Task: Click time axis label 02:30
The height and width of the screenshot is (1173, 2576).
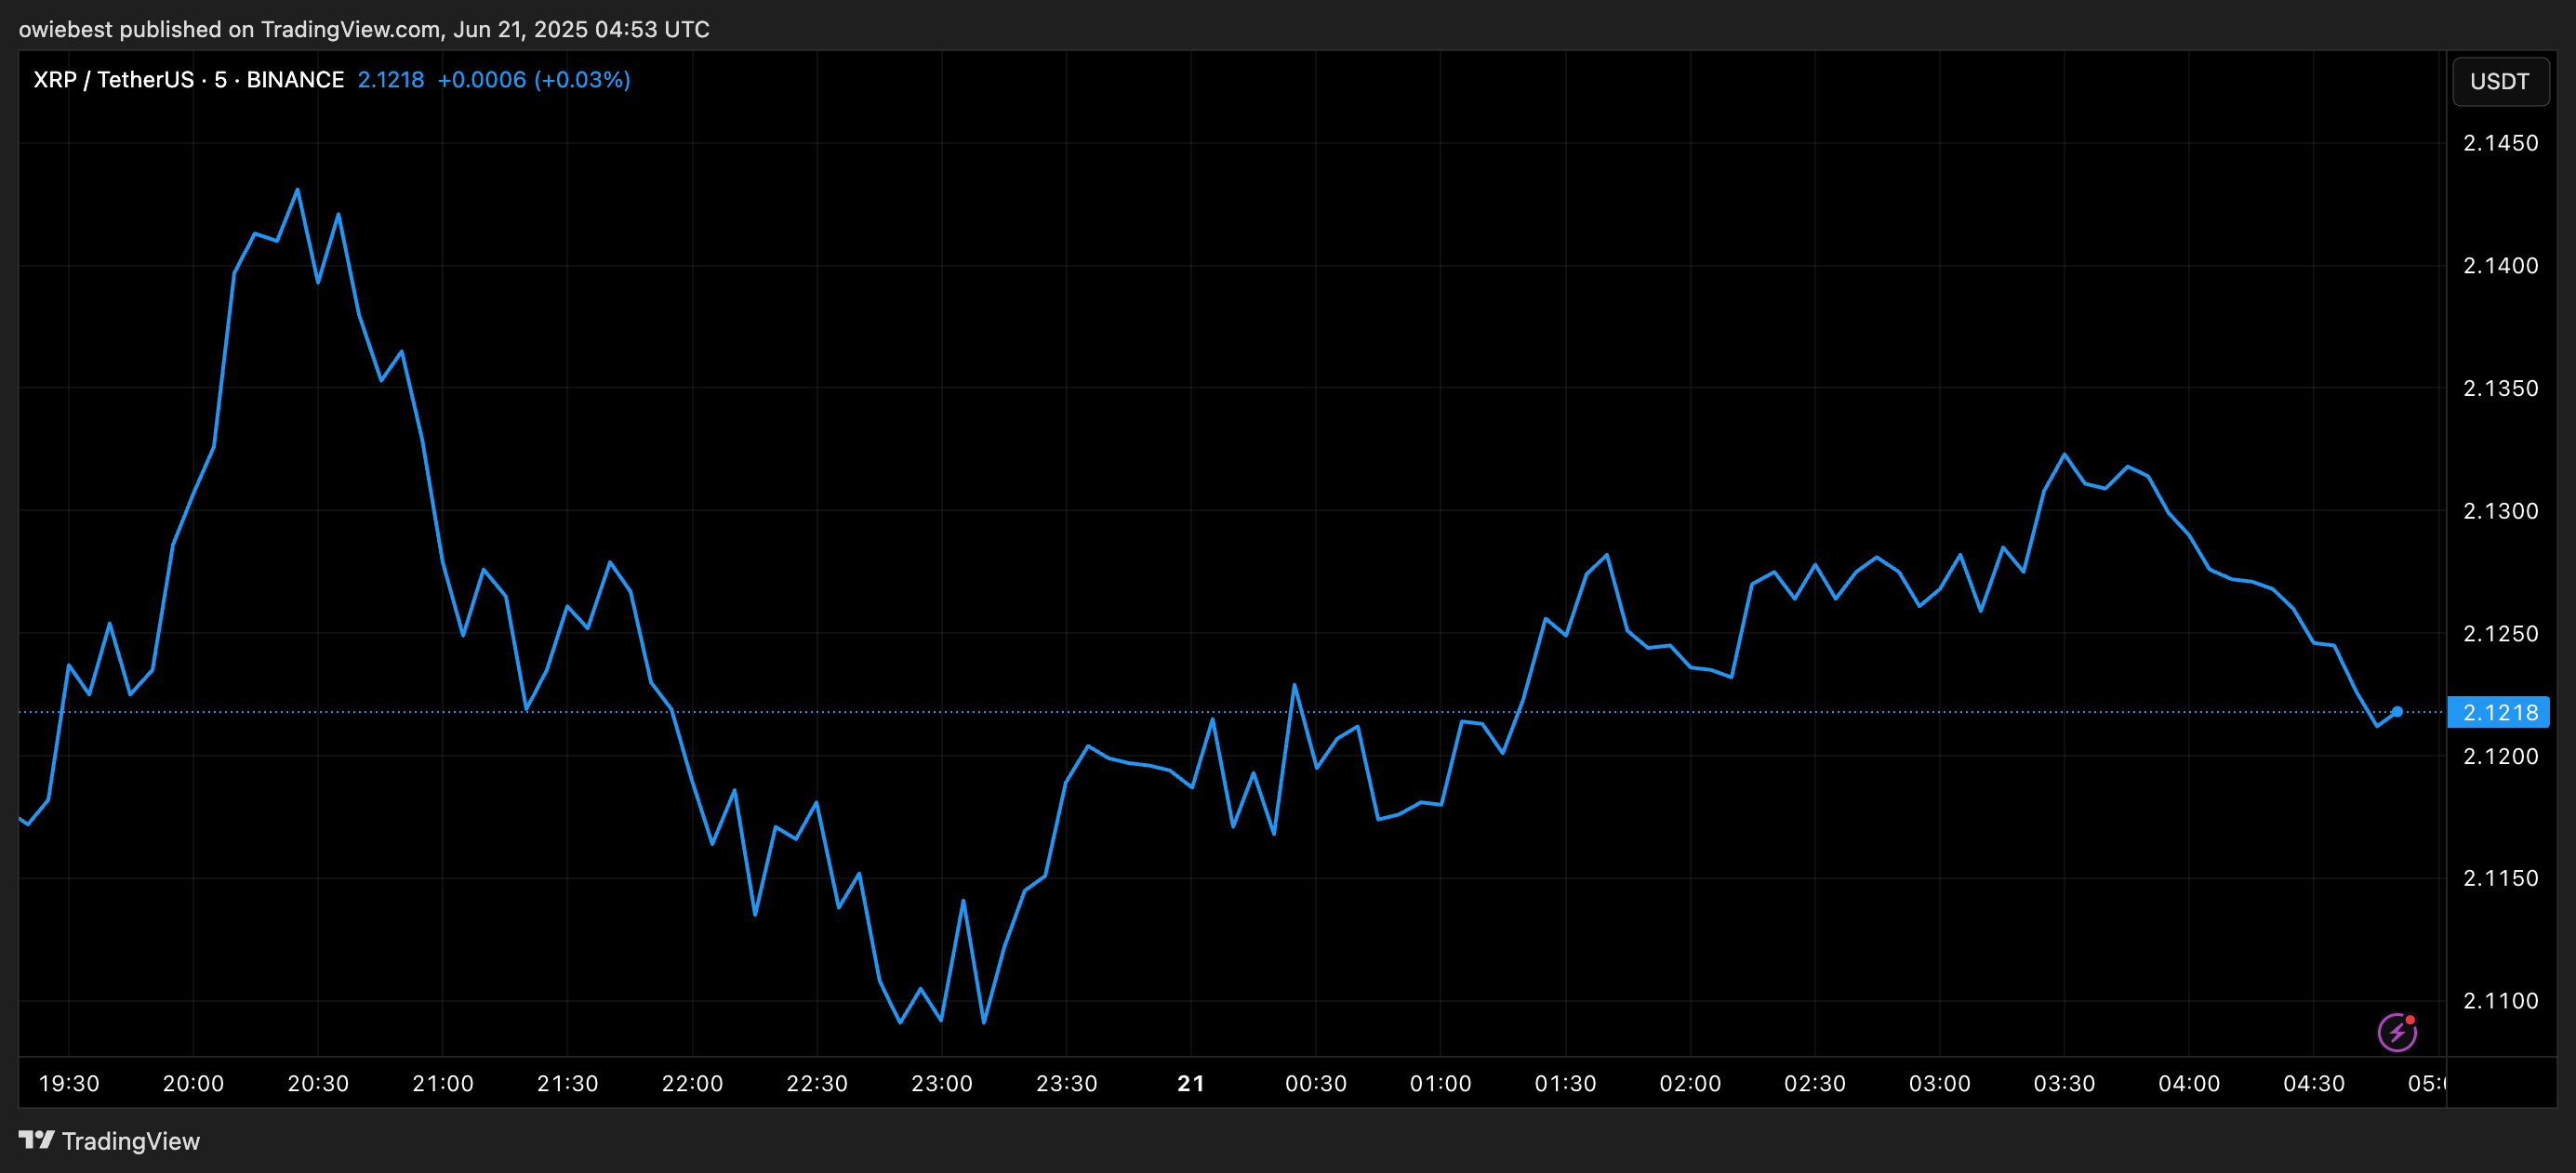Action: 1815,1084
